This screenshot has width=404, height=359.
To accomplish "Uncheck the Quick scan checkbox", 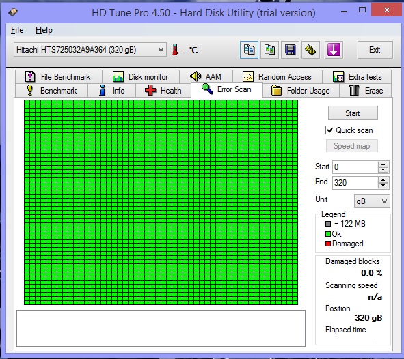I will pyautogui.click(x=329, y=130).
